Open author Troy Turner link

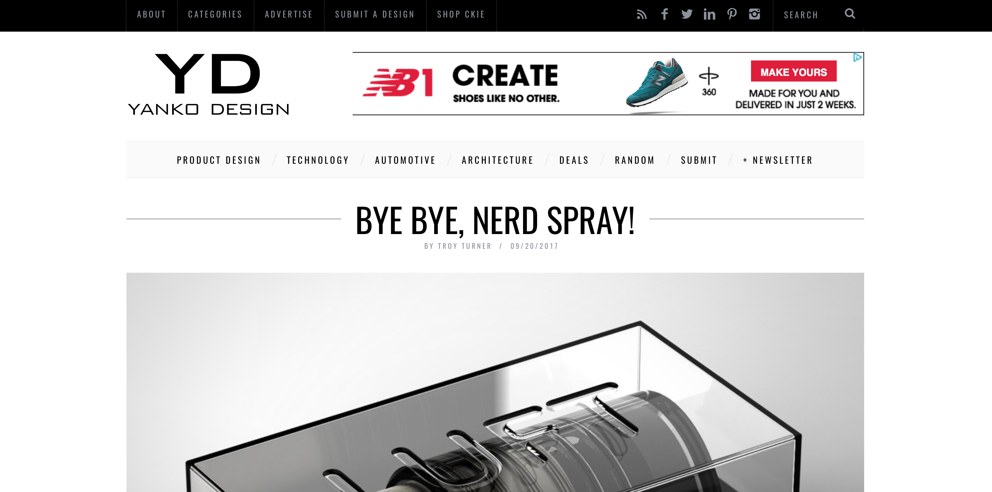(464, 246)
